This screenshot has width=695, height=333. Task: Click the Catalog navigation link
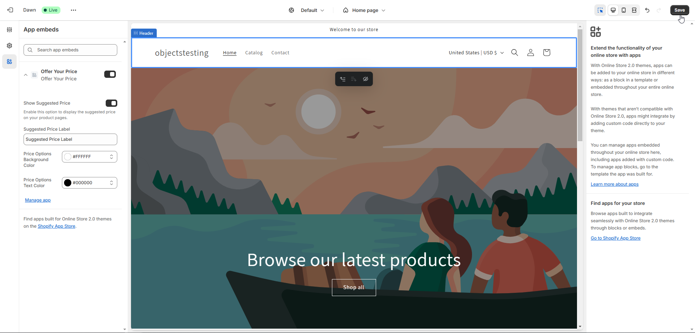coord(254,53)
